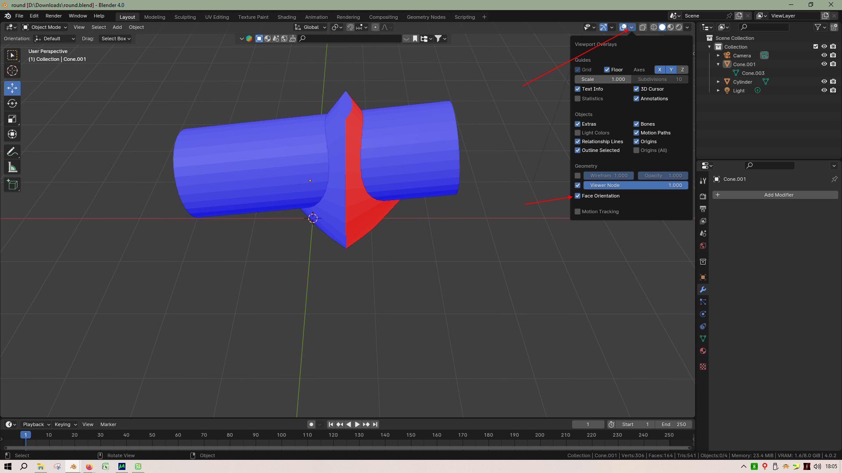Open Firefox from the Windows taskbar

click(x=89, y=466)
